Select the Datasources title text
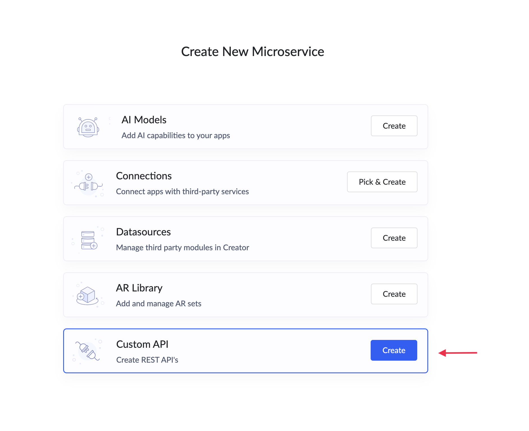 coord(143,232)
